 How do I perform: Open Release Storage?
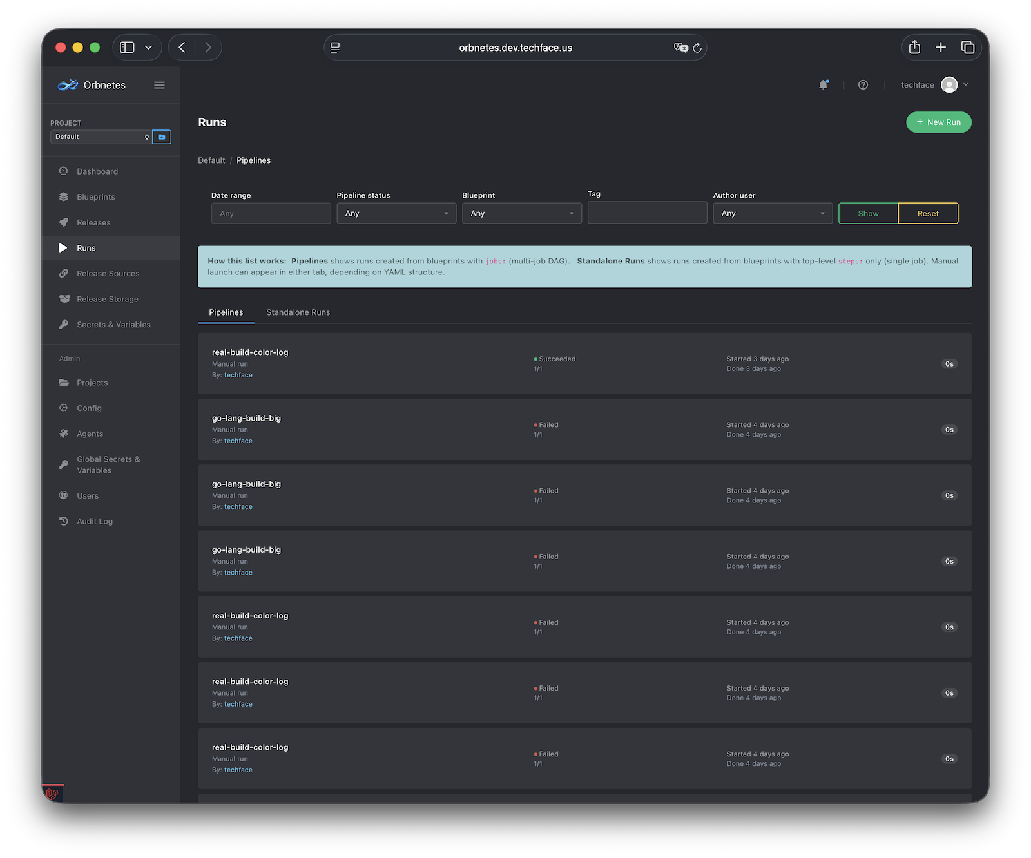[107, 299]
